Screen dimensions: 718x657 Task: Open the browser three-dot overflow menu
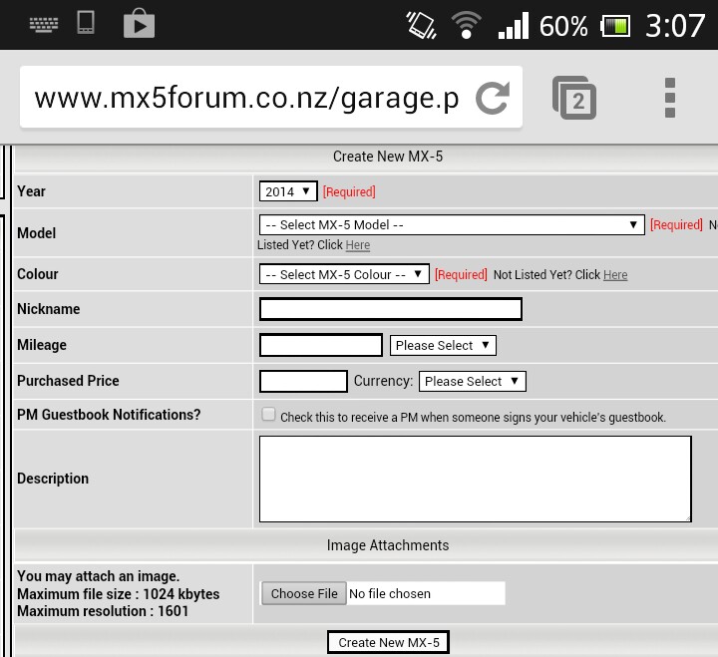(670, 98)
